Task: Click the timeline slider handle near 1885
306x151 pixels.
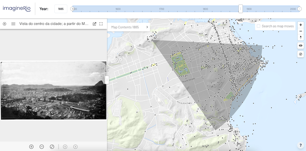Action: 240,9
